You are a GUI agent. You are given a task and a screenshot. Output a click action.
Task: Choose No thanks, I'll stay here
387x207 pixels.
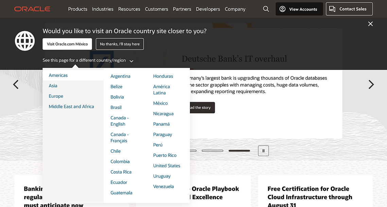pos(120,44)
